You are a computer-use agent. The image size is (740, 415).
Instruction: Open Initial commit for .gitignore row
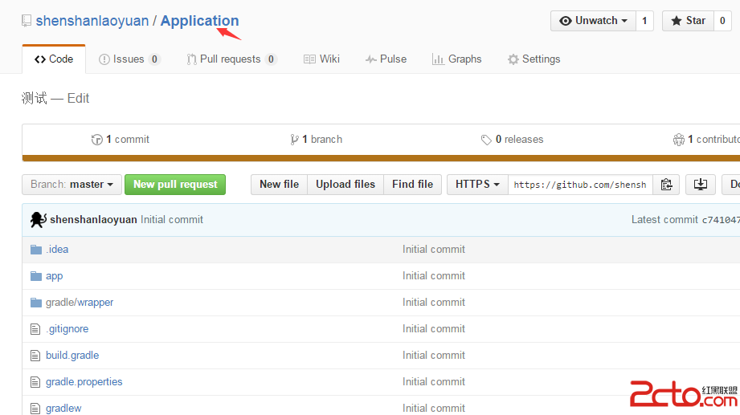pyautogui.click(x=434, y=328)
